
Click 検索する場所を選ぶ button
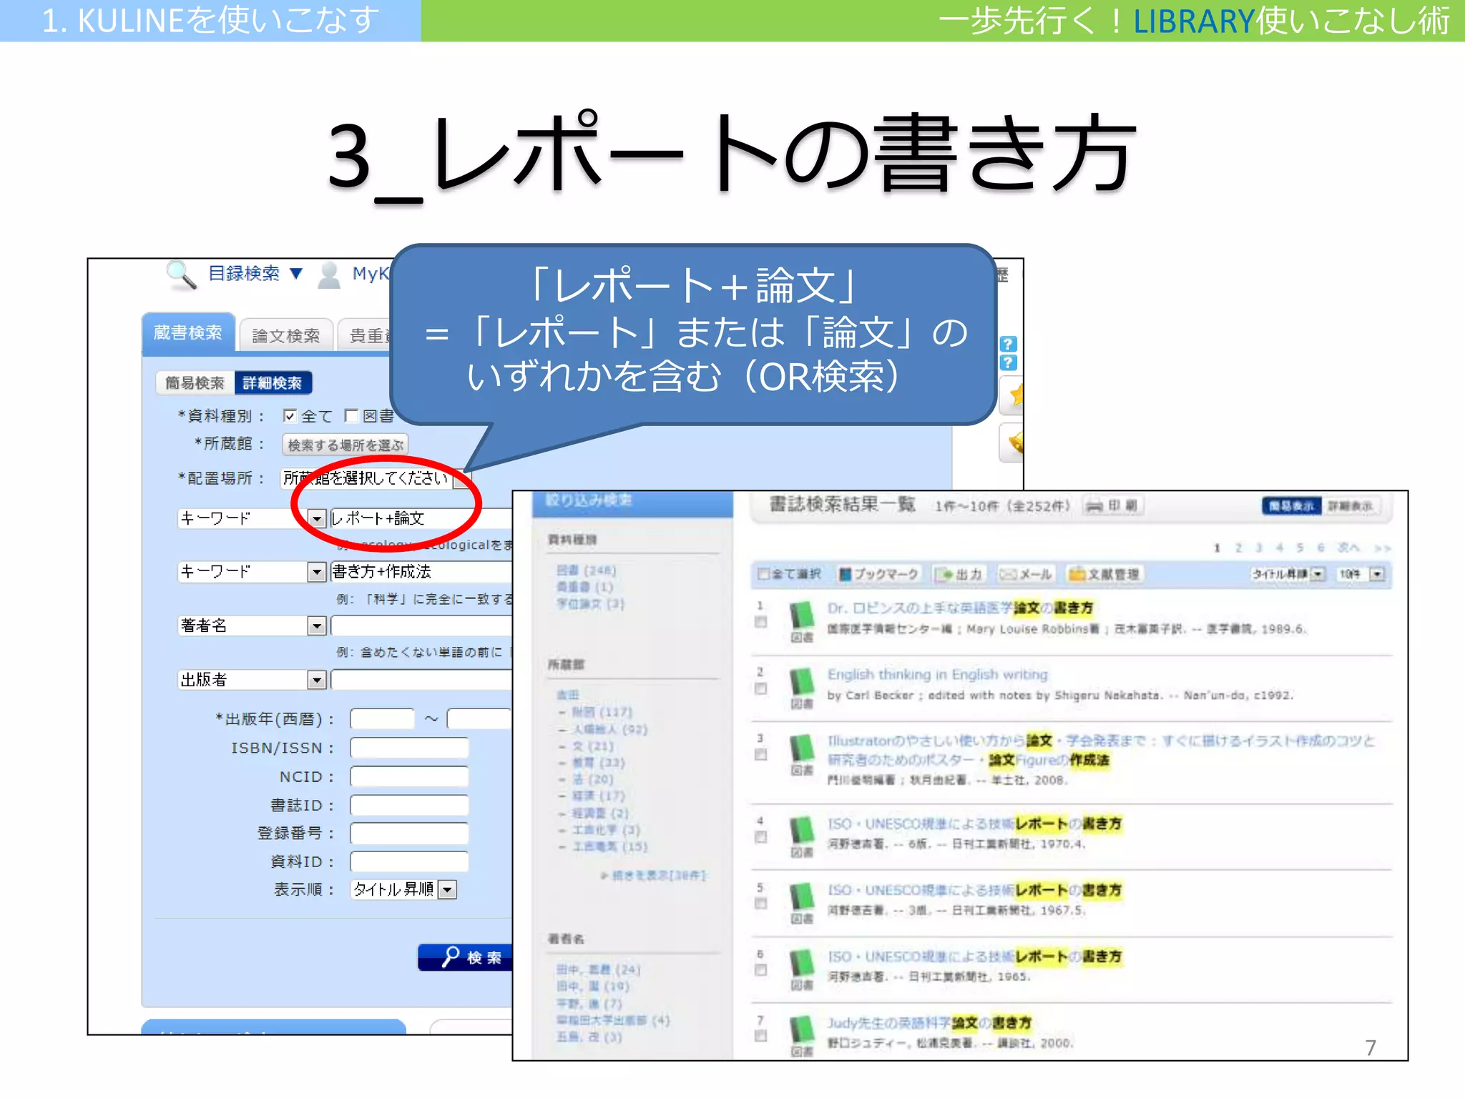346,445
